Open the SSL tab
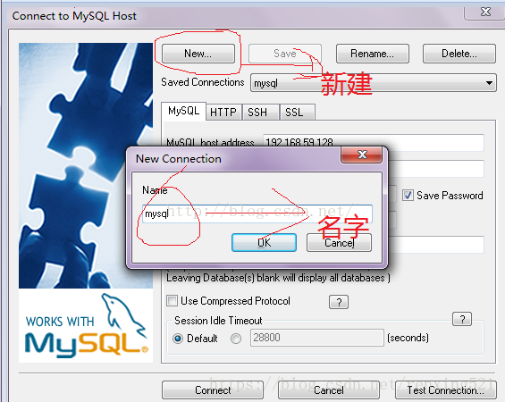The height and width of the screenshot is (402, 505). click(297, 113)
